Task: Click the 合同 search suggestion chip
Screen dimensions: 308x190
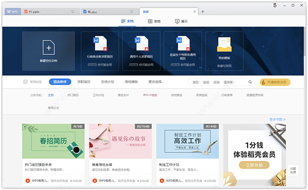Action: pyautogui.click(x=217, y=82)
